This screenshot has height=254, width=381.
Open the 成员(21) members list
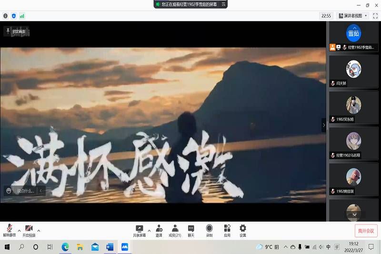click(175, 231)
